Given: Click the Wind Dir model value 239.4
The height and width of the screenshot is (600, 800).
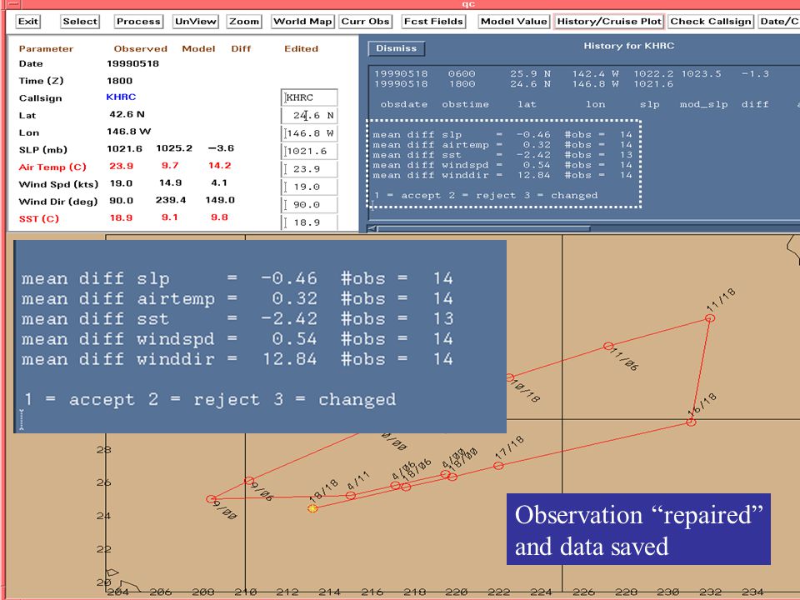Looking at the screenshot, I should point(171,200).
